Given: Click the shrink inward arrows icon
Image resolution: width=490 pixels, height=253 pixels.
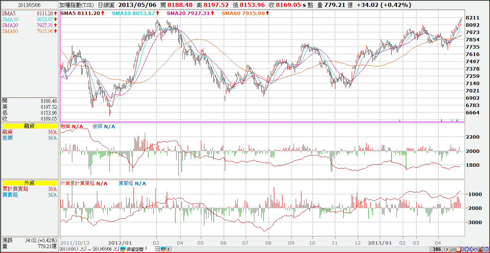Looking at the screenshot, I should point(464,249).
